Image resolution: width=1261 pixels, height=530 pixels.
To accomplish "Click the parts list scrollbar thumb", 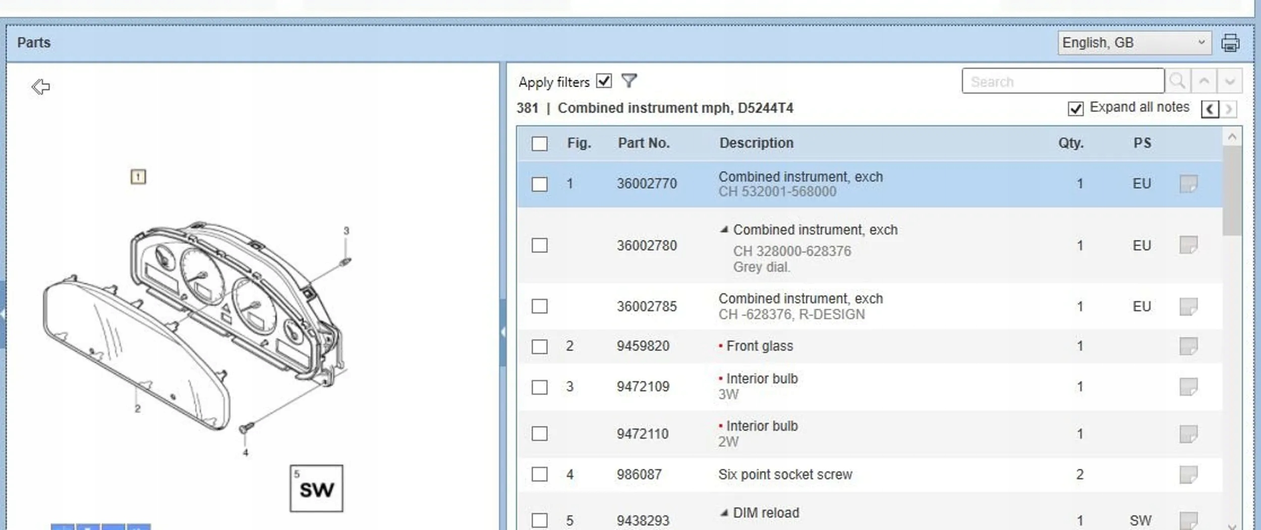I will point(1232,190).
